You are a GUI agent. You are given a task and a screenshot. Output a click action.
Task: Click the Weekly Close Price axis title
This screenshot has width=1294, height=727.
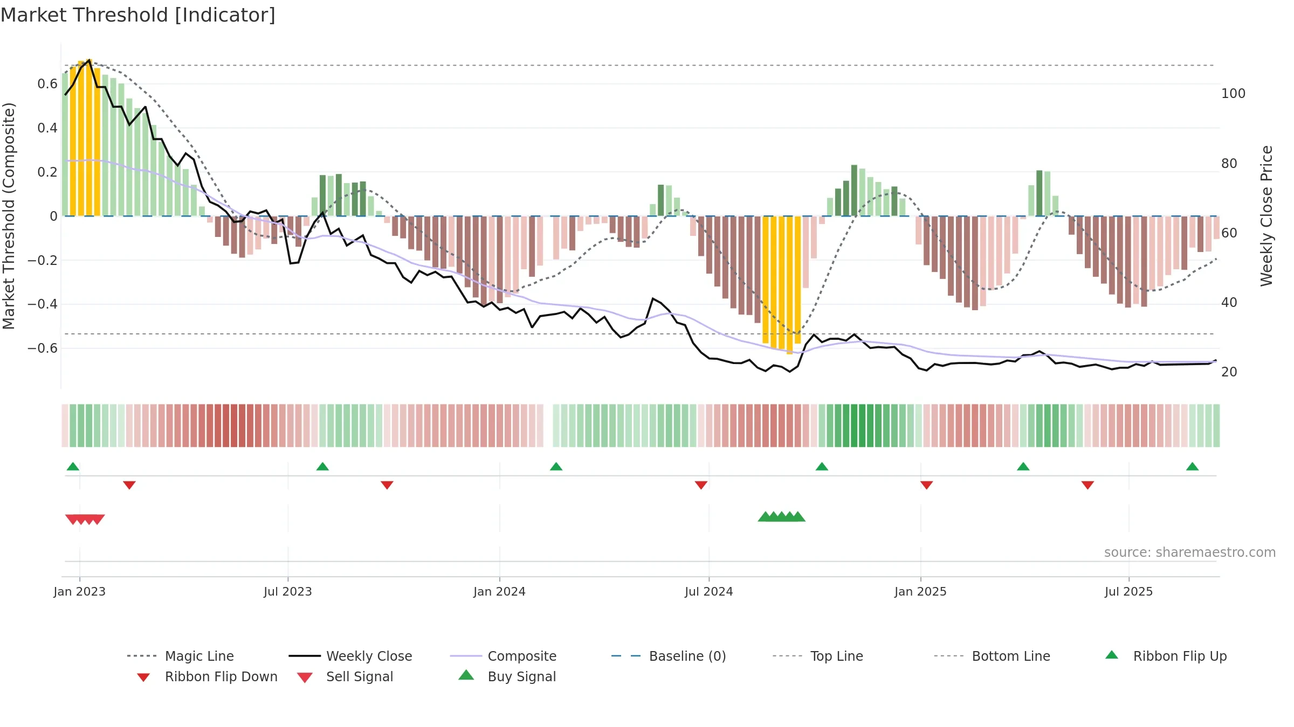[1267, 216]
